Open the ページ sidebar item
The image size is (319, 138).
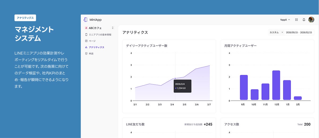(x=92, y=41)
